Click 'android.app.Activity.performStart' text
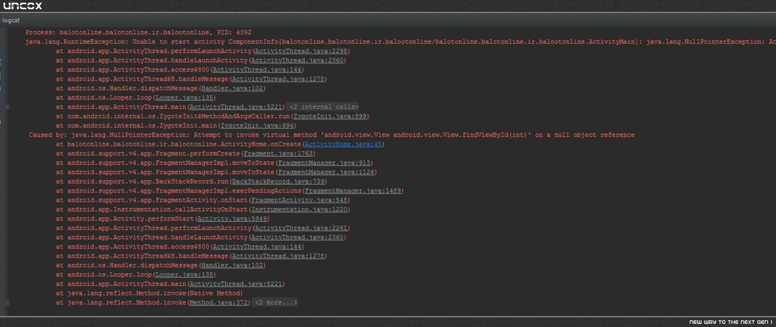The height and width of the screenshot is (327, 776). (x=130, y=219)
